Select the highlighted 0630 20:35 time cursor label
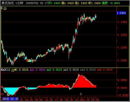 11,99
